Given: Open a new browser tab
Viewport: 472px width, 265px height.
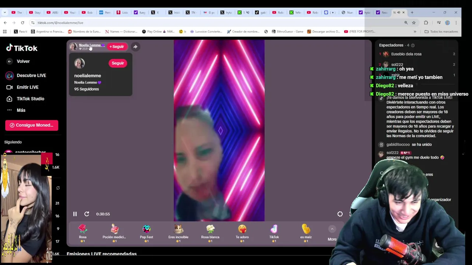Looking at the screenshot, I should pos(412,12).
